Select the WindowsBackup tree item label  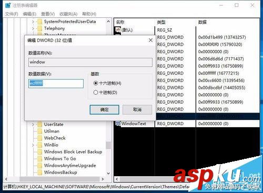tap(60, 172)
